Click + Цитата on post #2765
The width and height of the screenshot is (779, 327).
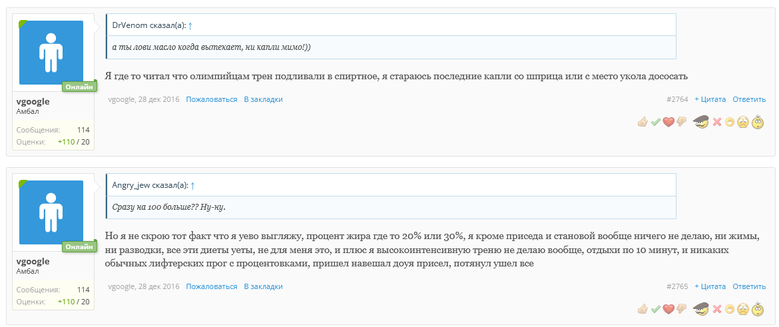tap(710, 287)
